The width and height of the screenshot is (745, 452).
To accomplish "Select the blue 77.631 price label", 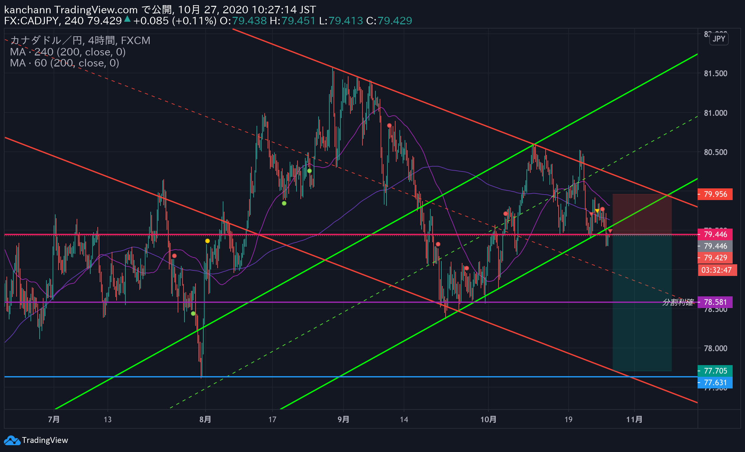I will 715,383.
